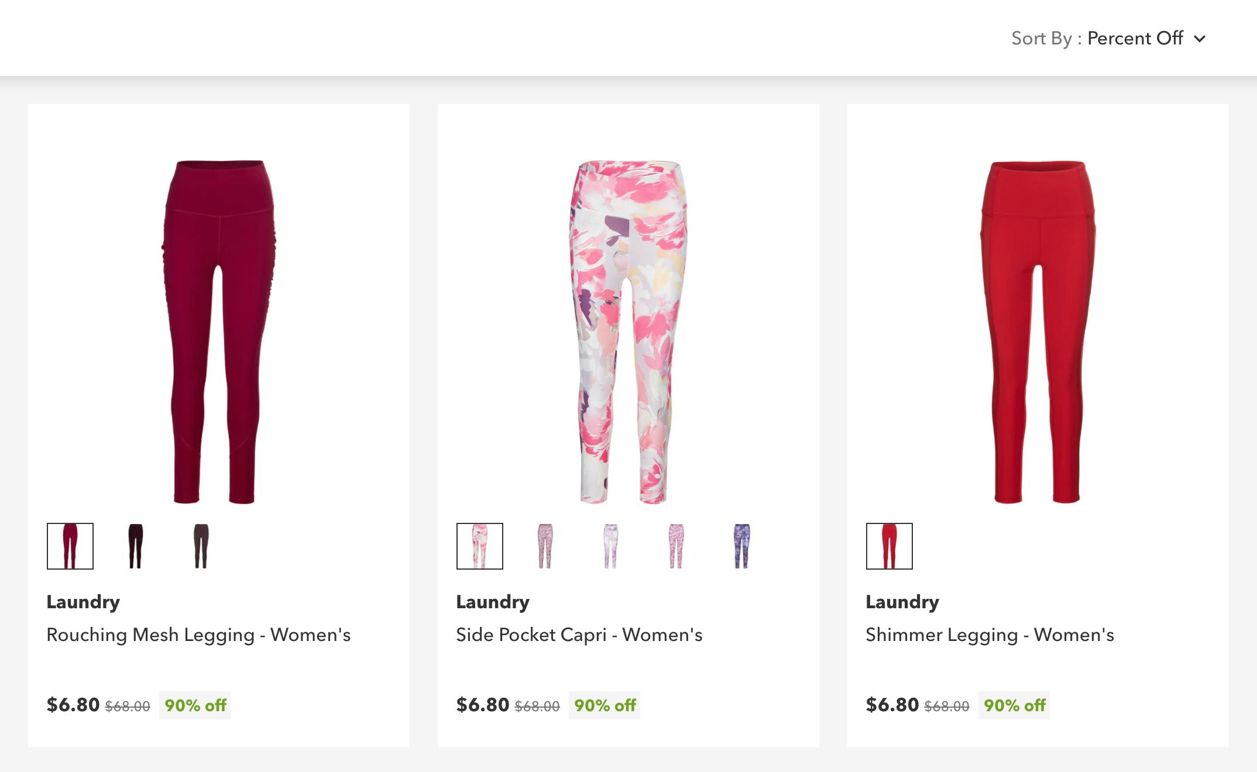This screenshot has width=1257, height=772.
Task: Click the Side Pocket Capri - Women's title
Action: (x=579, y=635)
